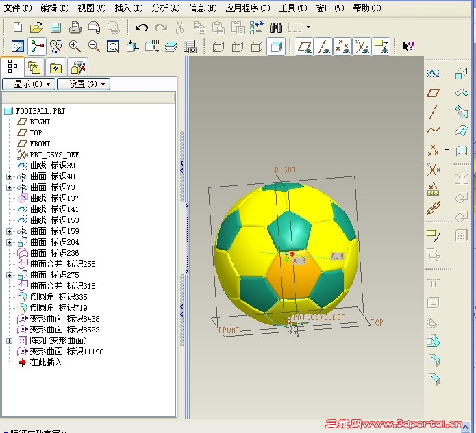Open the 文件(F) menu

(x=18, y=8)
